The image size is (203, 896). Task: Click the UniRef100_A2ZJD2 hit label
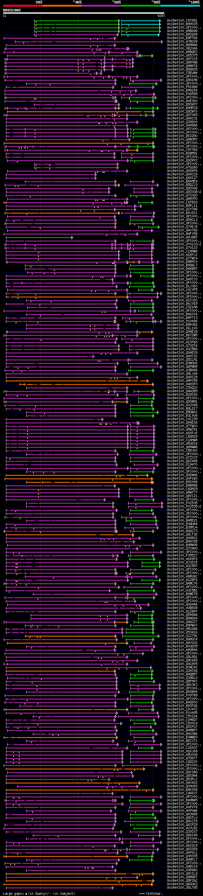pyautogui.click(x=182, y=300)
